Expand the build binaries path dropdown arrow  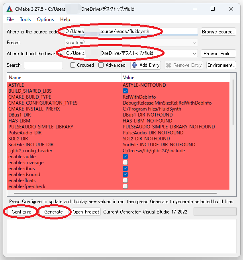(x=194, y=54)
